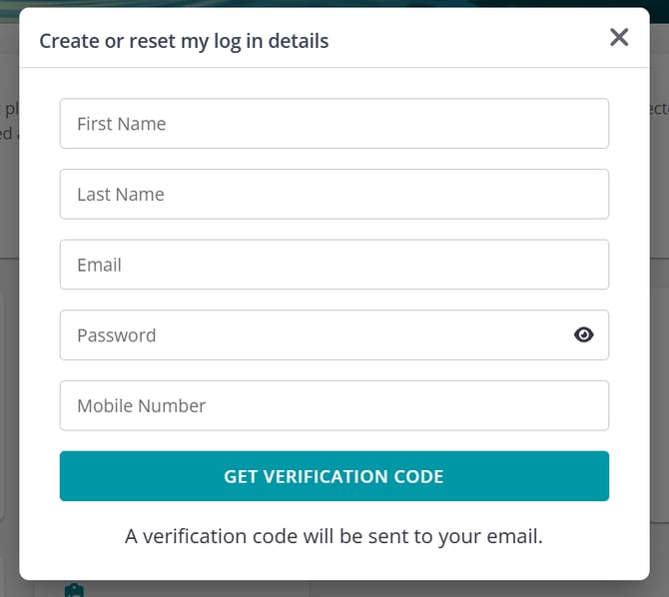Place cursor in Mobile Number field
The height and width of the screenshot is (597, 669).
334,405
